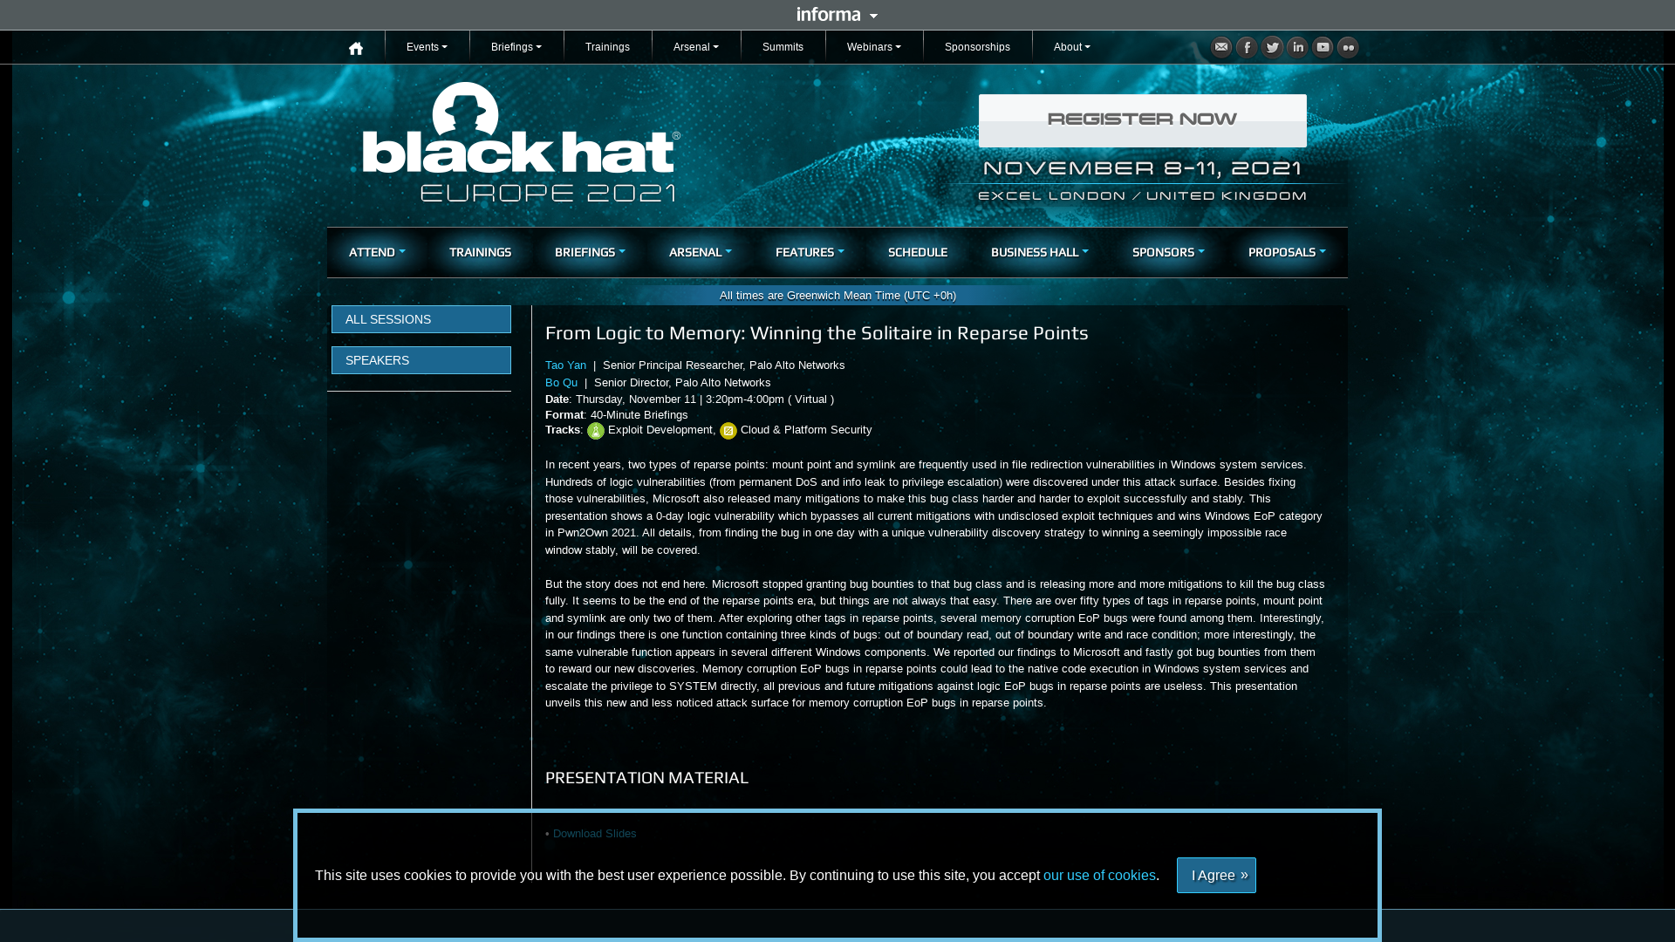Open the About dropdown menu
The width and height of the screenshot is (1675, 942).
tap(1072, 47)
